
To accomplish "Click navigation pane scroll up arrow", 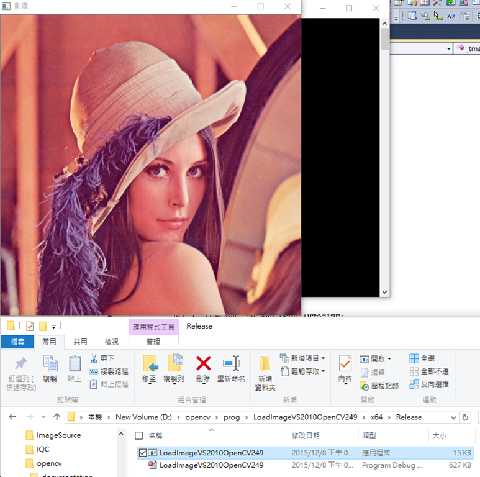I will coord(121,434).
